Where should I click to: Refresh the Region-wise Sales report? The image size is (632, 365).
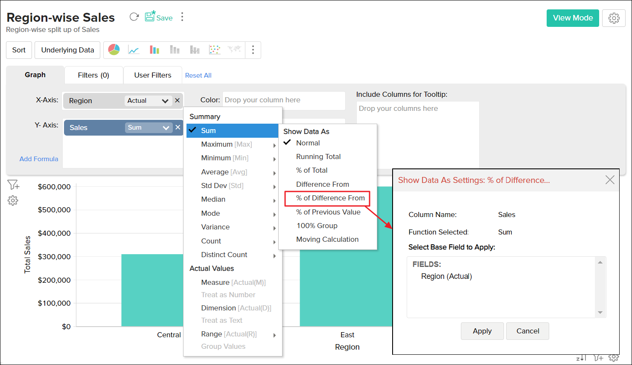click(134, 16)
